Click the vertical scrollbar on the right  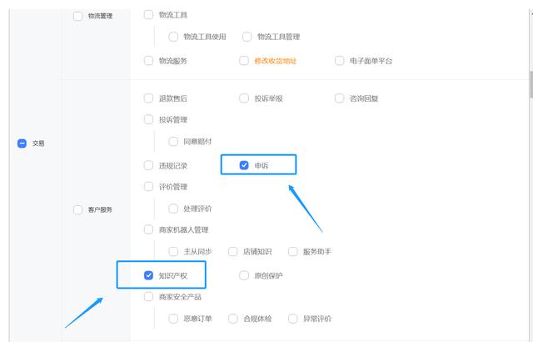click(529, 83)
